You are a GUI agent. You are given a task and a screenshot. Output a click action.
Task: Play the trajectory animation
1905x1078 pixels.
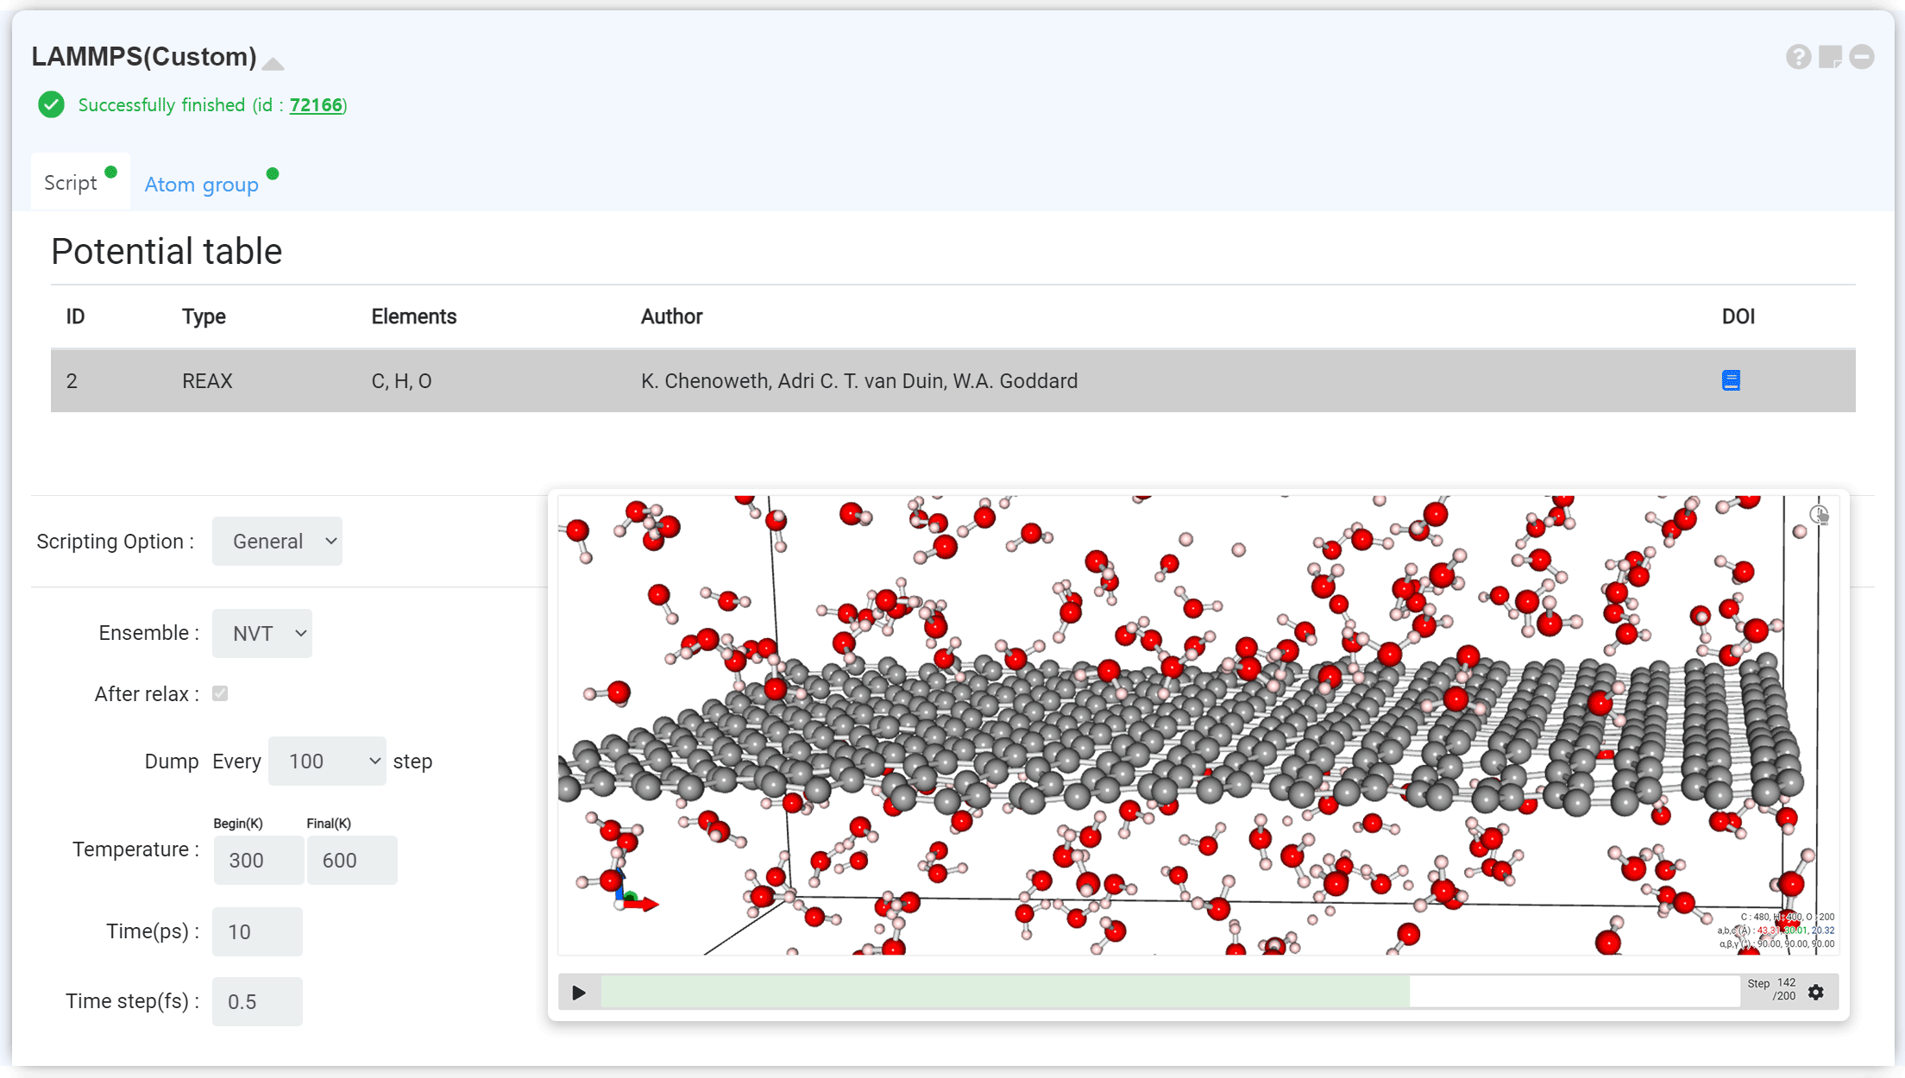pyautogui.click(x=579, y=993)
